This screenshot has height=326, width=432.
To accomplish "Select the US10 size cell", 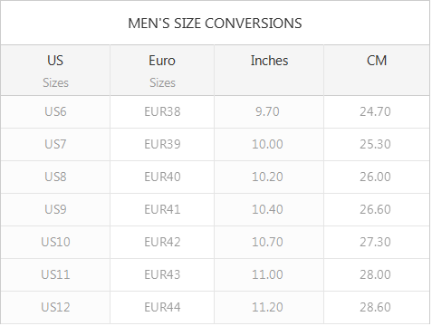I will tap(55, 242).
